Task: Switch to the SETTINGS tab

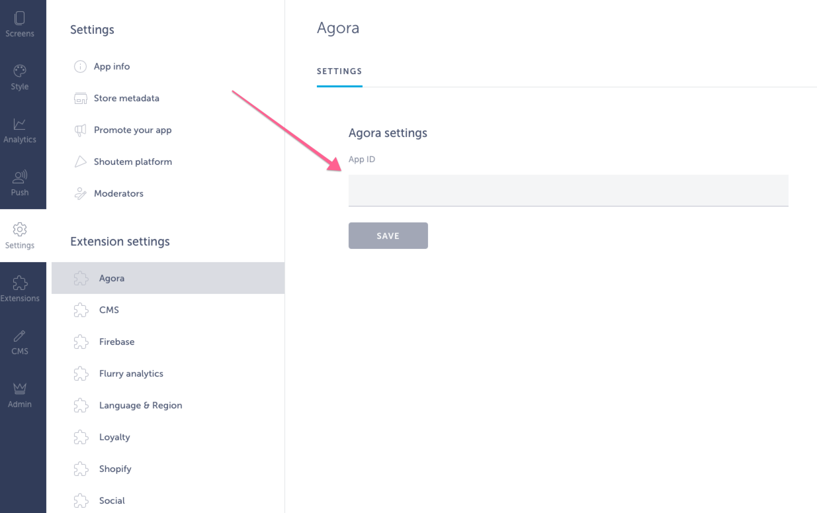Action: pos(339,71)
